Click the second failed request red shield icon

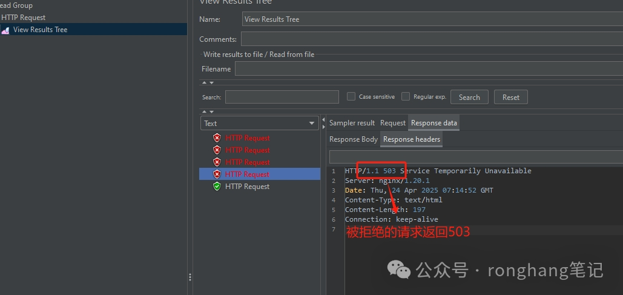(x=217, y=150)
